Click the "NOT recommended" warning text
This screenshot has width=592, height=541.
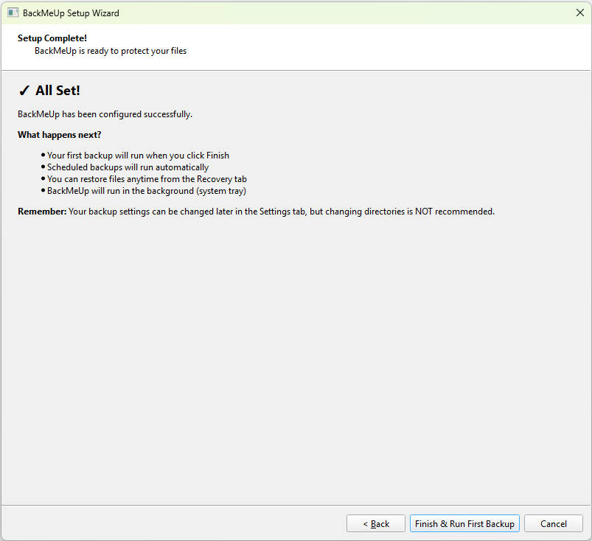pos(458,212)
